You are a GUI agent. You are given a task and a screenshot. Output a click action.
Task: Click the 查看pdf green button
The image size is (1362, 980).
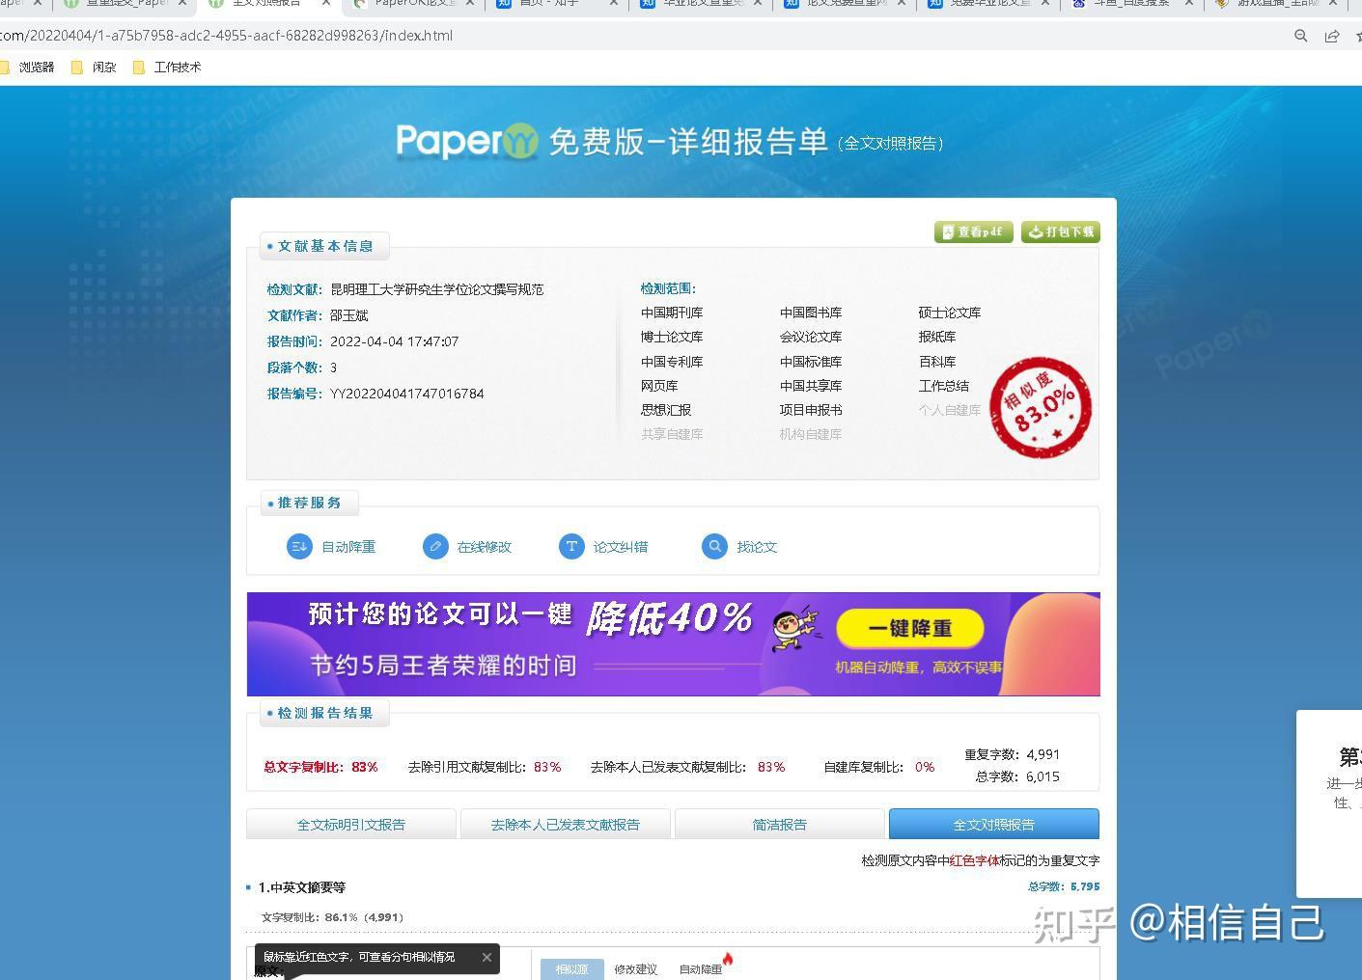(x=973, y=231)
